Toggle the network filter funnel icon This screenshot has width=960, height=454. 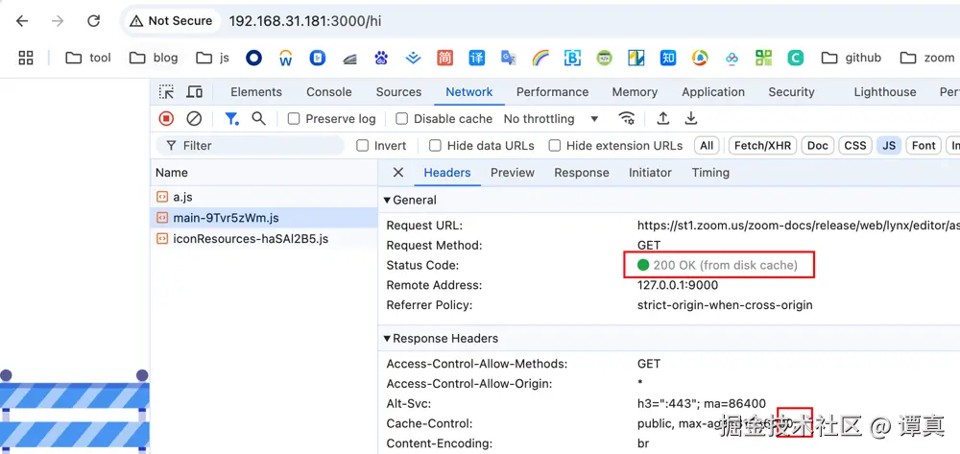[231, 119]
